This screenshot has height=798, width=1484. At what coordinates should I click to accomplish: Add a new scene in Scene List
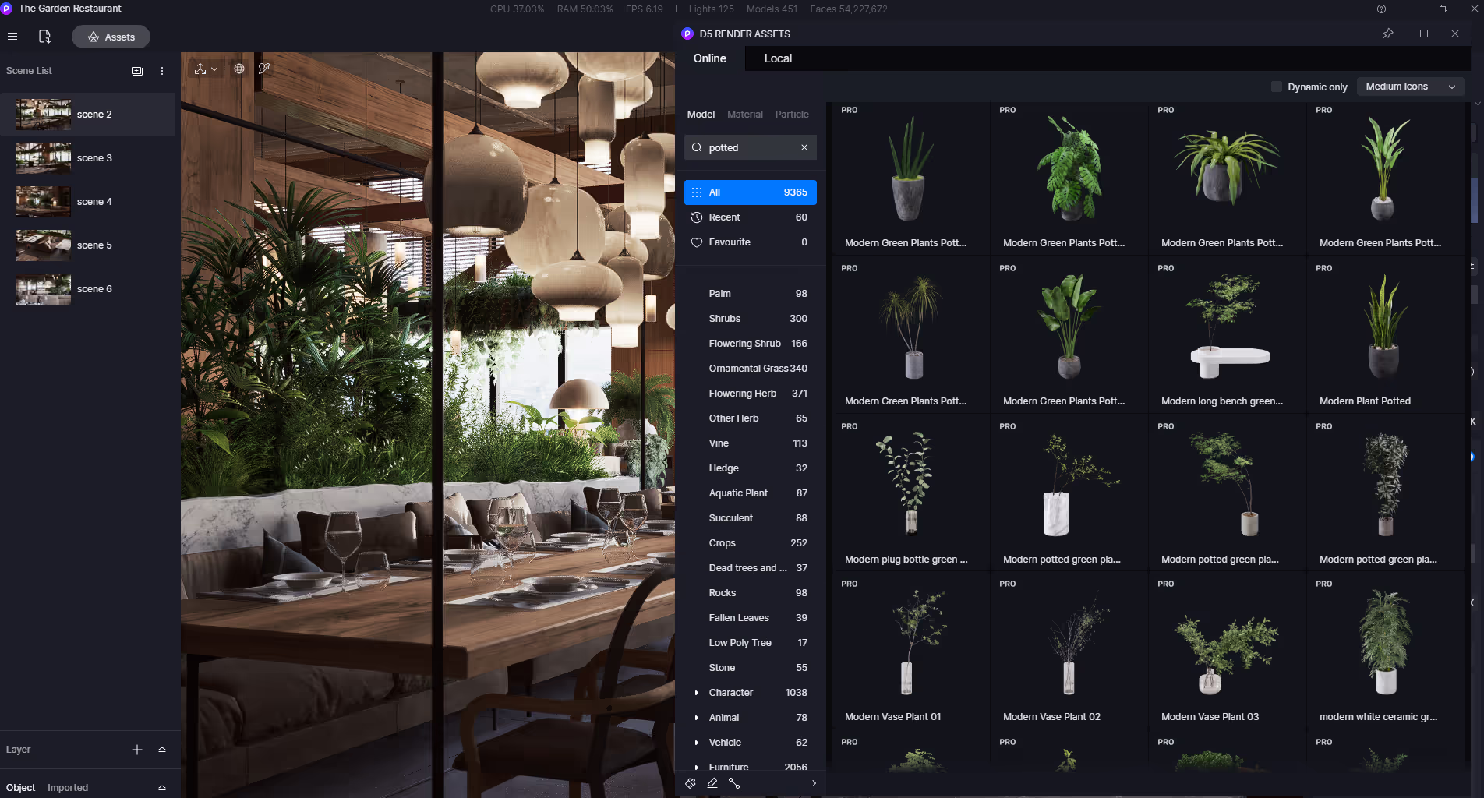tap(137, 71)
